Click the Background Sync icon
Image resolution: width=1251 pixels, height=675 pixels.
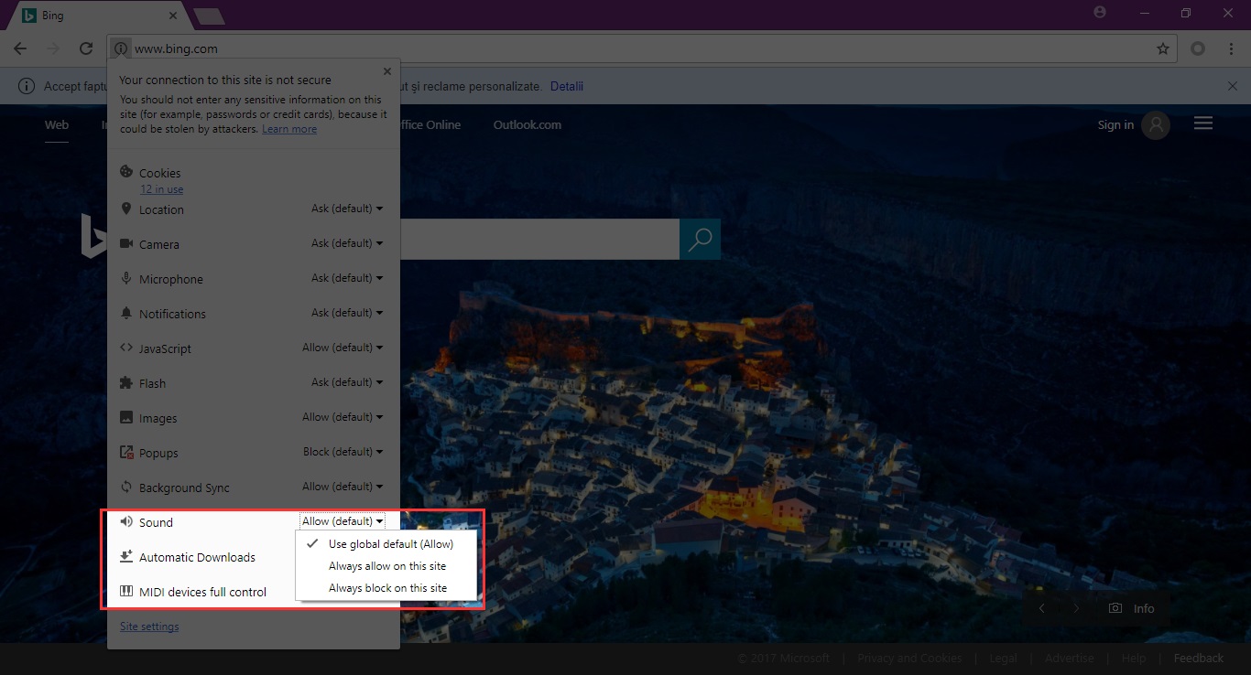pyautogui.click(x=126, y=487)
